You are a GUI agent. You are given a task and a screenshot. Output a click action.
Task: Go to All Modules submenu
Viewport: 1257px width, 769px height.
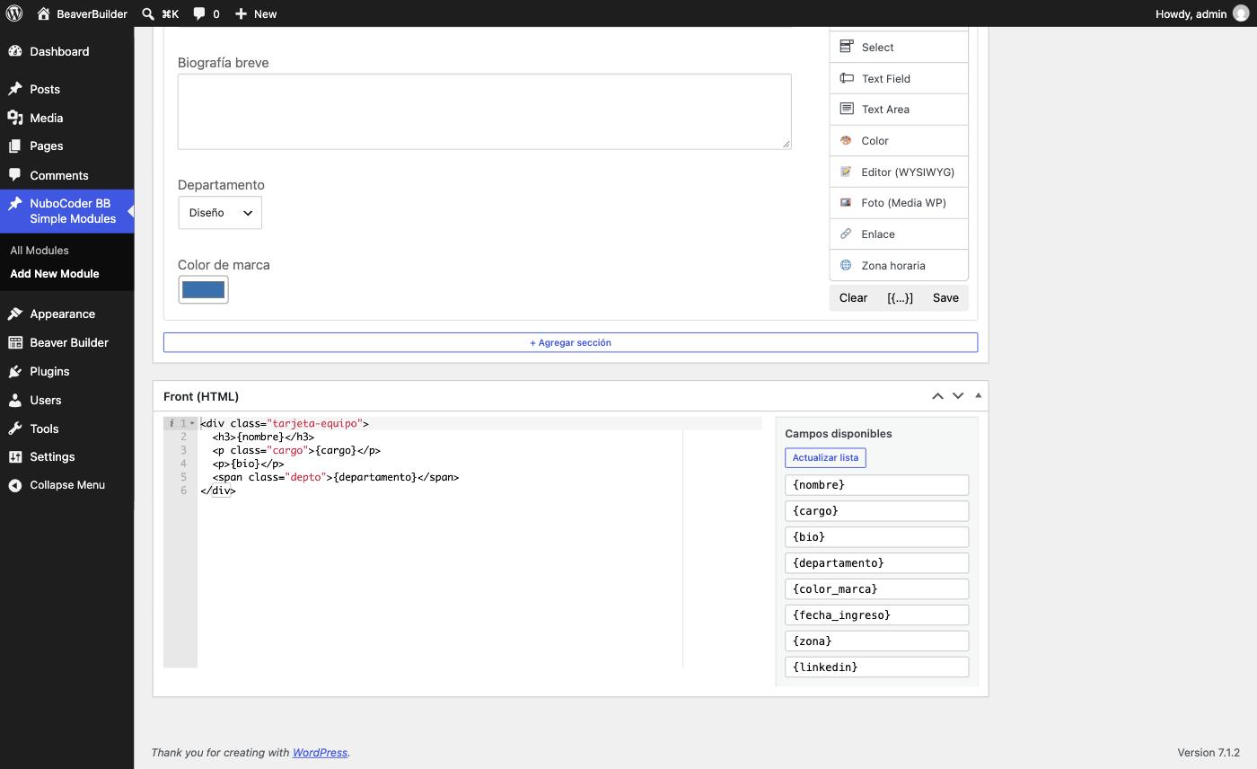coord(40,251)
